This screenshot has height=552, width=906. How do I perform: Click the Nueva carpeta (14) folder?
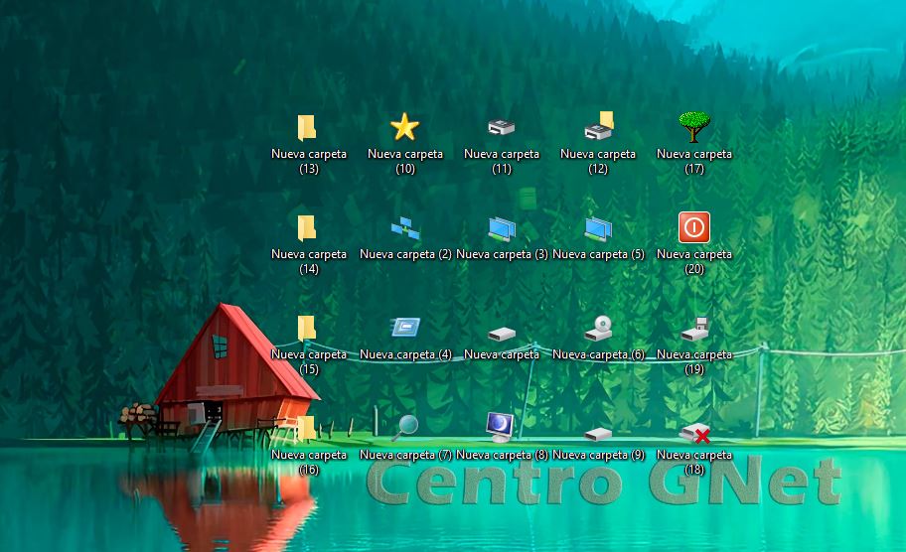tap(308, 227)
